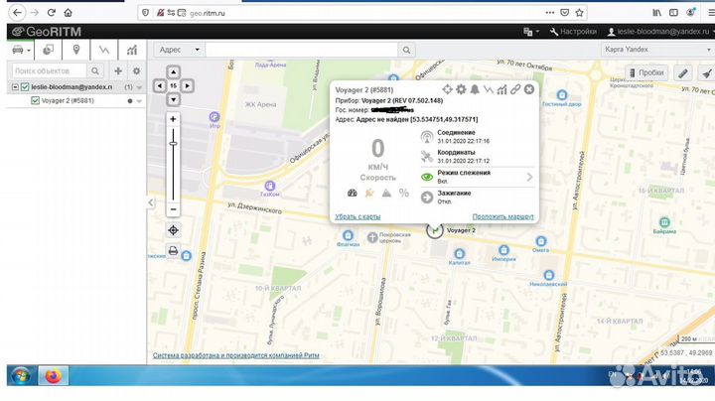Image resolution: width=715 pixels, height=401 pixels.
Task: Click the 'Проложить маршрут' link
Action: pos(502,215)
